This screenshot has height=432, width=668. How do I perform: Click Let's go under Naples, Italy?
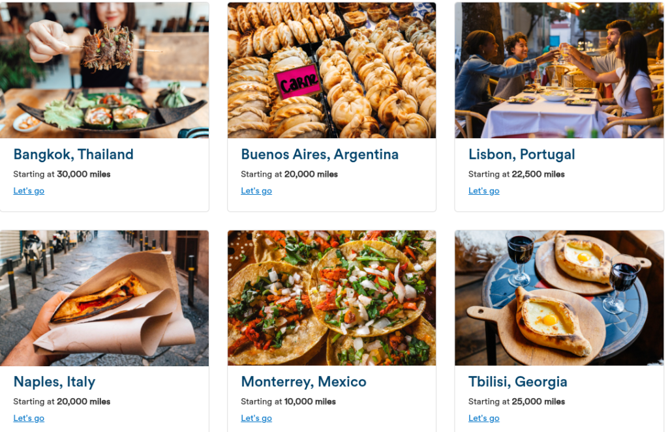29,418
